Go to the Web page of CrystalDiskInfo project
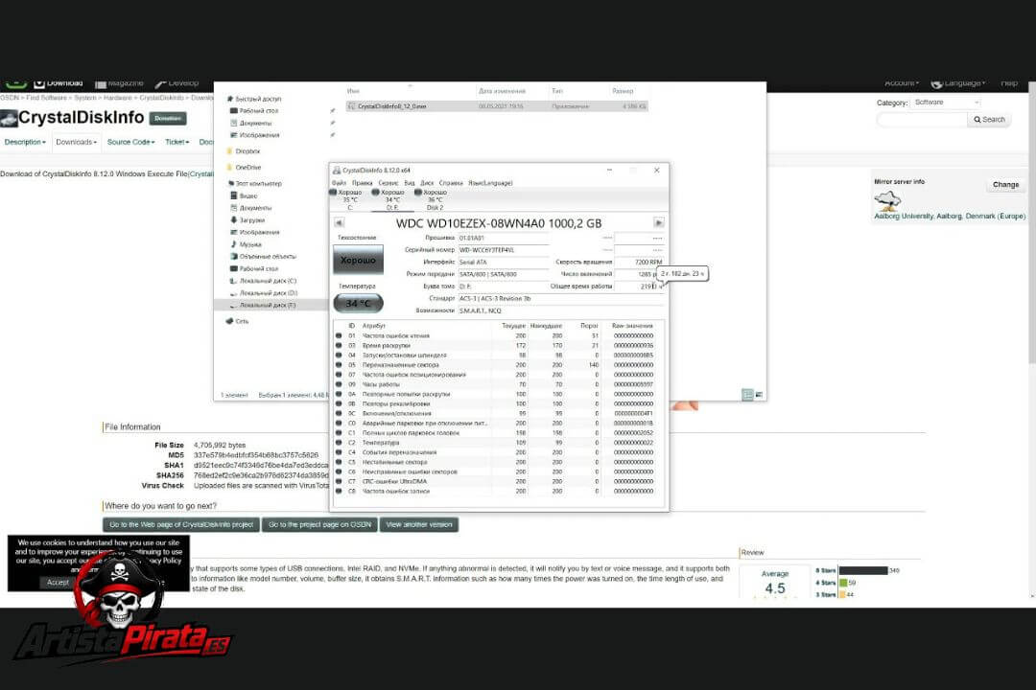The height and width of the screenshot is (690, 1036). click(x=181, y=525)
